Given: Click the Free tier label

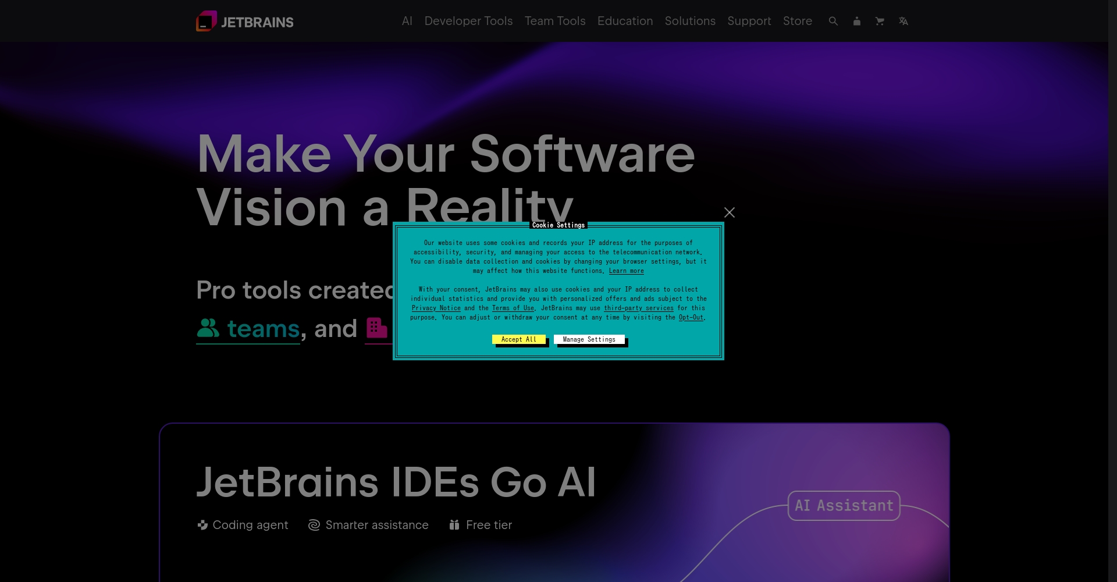Looking at the screenshot, I should pyautogui.click(x=489, y=525).
